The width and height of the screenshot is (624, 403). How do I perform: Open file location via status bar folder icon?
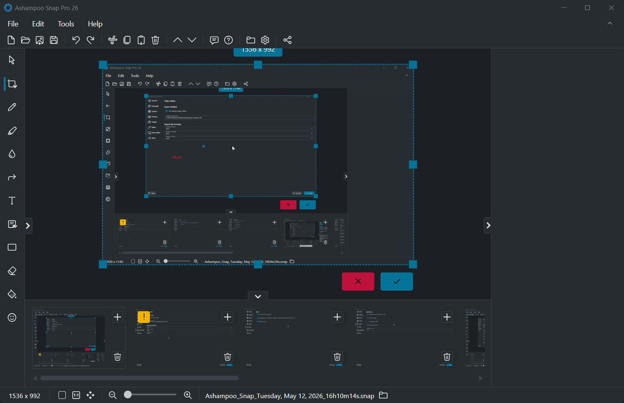(x=383, y=395)
